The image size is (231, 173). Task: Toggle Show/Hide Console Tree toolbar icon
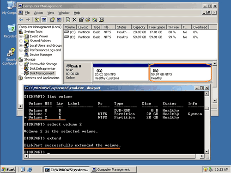click(44, 20)
